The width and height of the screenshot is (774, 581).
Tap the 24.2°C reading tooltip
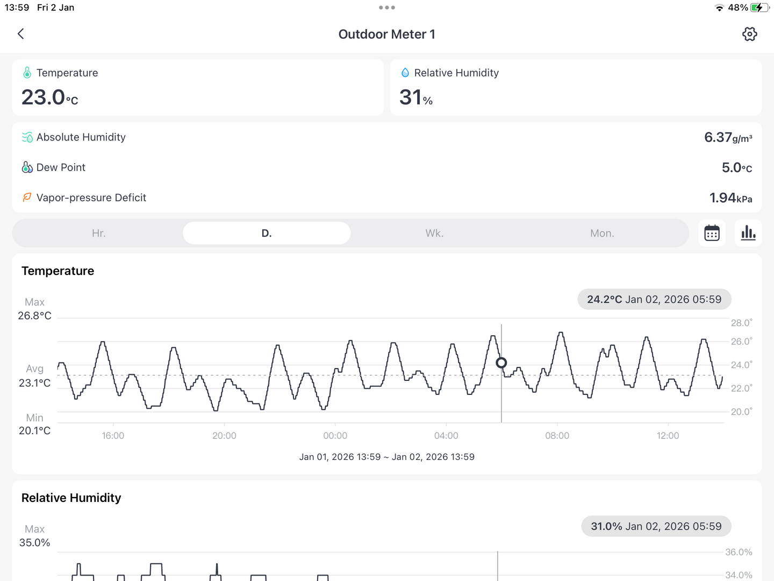tap(654, 299)
